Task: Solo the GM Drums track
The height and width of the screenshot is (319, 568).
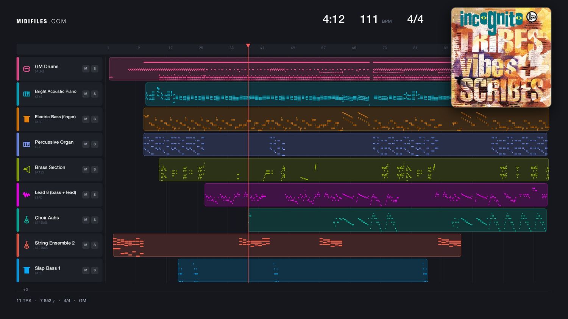Action: tap(95, 68)
